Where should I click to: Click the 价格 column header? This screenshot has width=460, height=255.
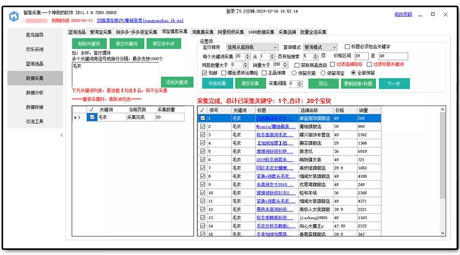(345, 110)
